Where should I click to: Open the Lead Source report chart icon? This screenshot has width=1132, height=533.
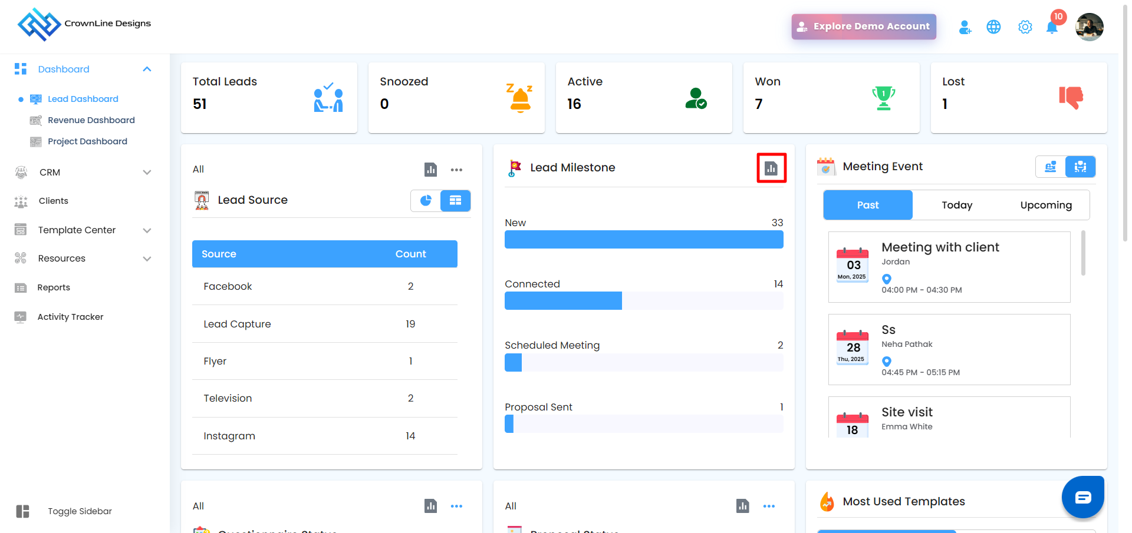431,170
